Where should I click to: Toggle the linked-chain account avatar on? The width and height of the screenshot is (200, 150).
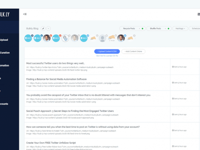tap(65, 38)
